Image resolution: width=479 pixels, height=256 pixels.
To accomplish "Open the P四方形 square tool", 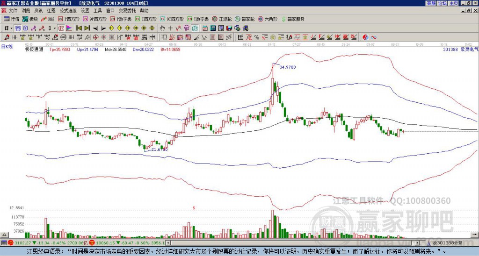I will pyautogui.click(x=68, y=19).
